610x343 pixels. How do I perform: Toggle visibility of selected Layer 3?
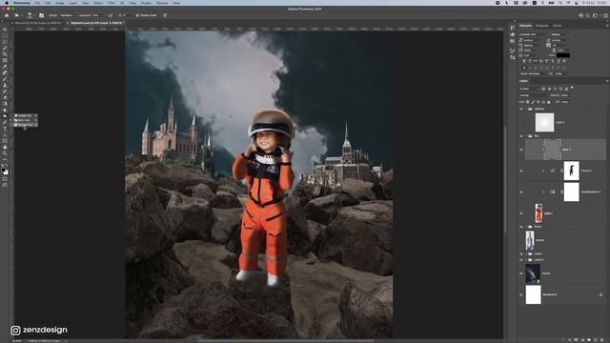(521, 150)
